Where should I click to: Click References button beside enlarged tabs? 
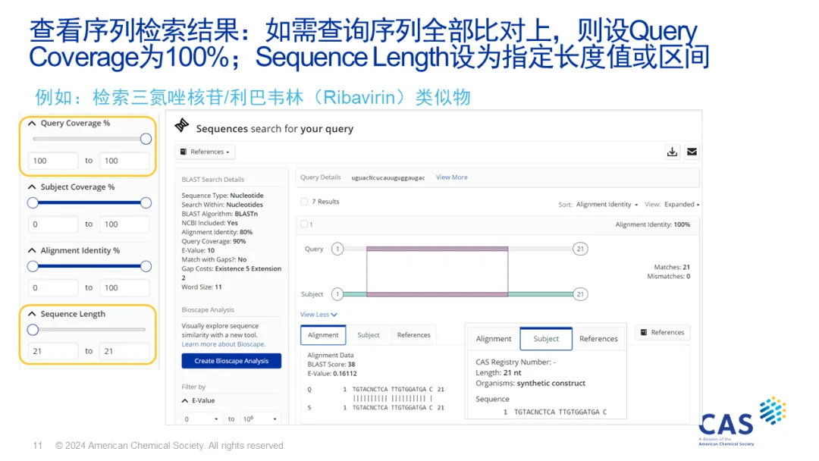pos(662,333)
